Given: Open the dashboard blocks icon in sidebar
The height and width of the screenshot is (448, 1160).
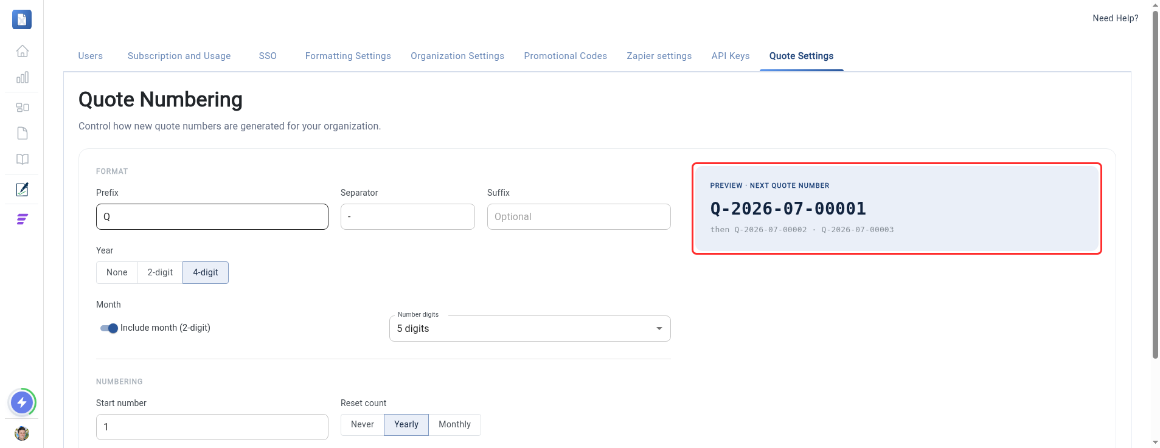Looking at the screenshot, I should 23,107.
